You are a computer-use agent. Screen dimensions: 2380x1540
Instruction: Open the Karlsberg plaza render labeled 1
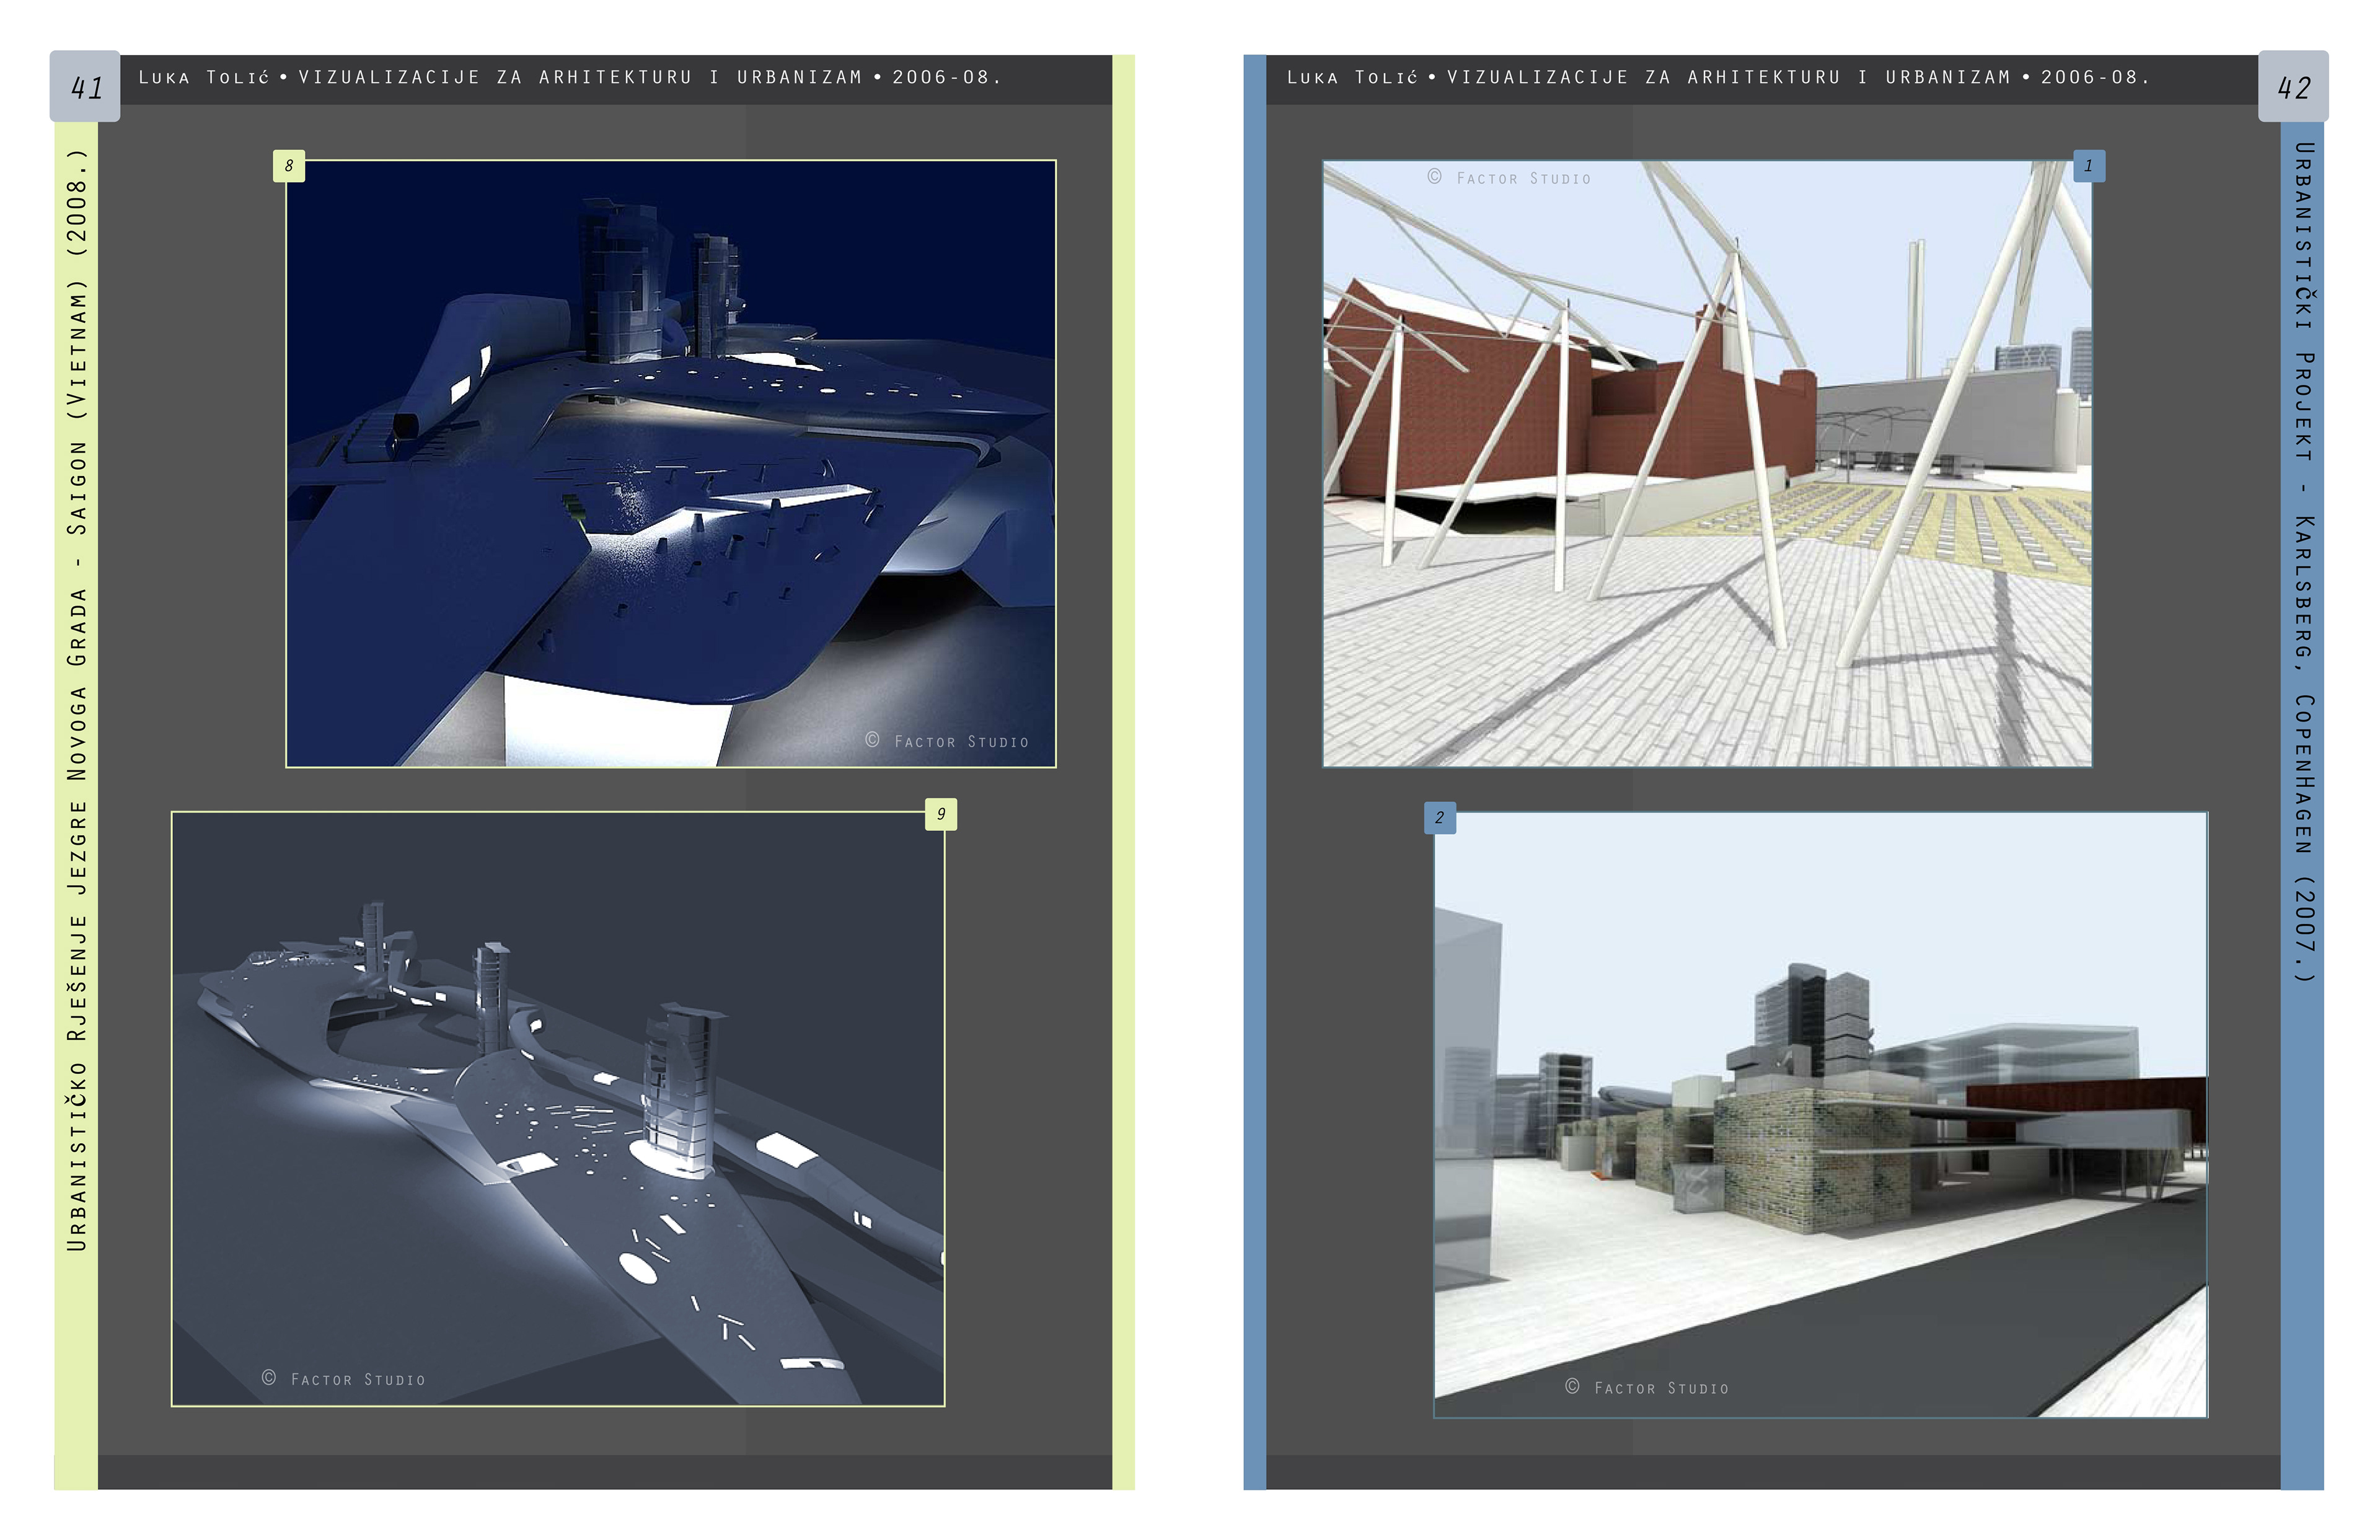tap(1707, 464)
